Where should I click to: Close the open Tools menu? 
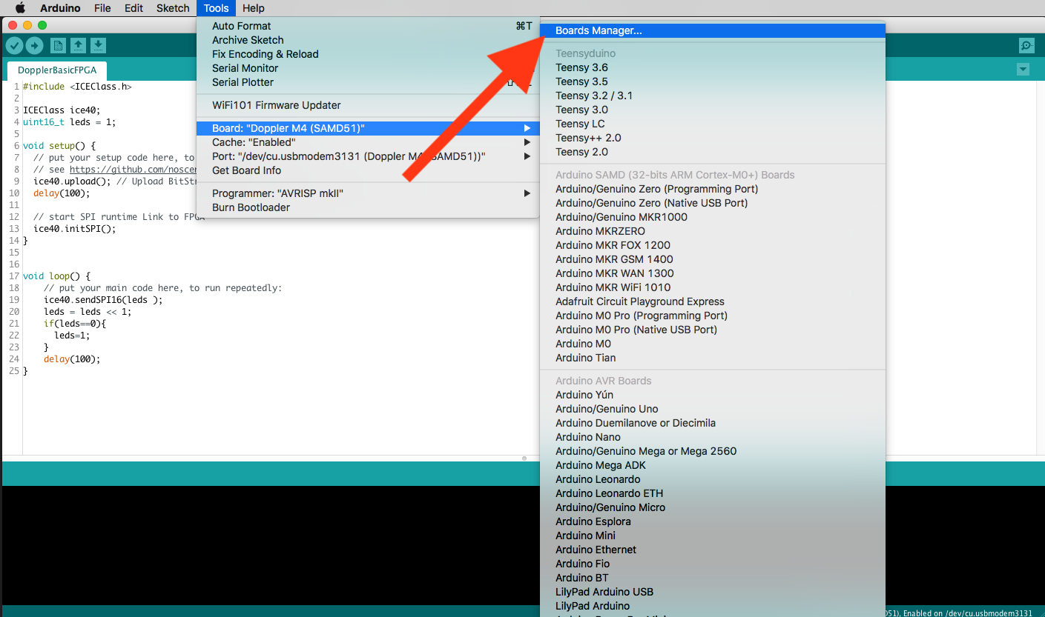pos(216,8)
